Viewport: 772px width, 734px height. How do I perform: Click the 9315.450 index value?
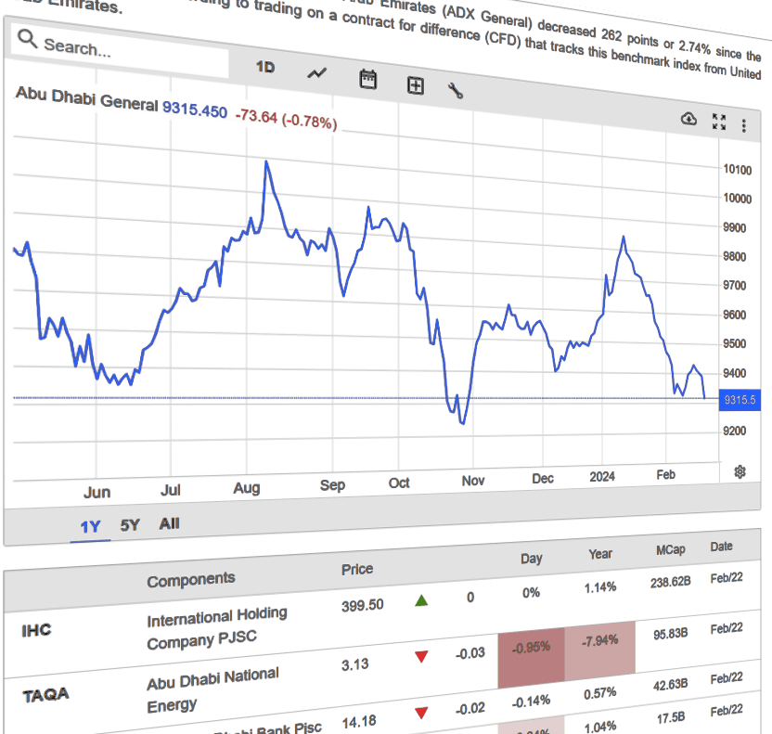[195, 109]
